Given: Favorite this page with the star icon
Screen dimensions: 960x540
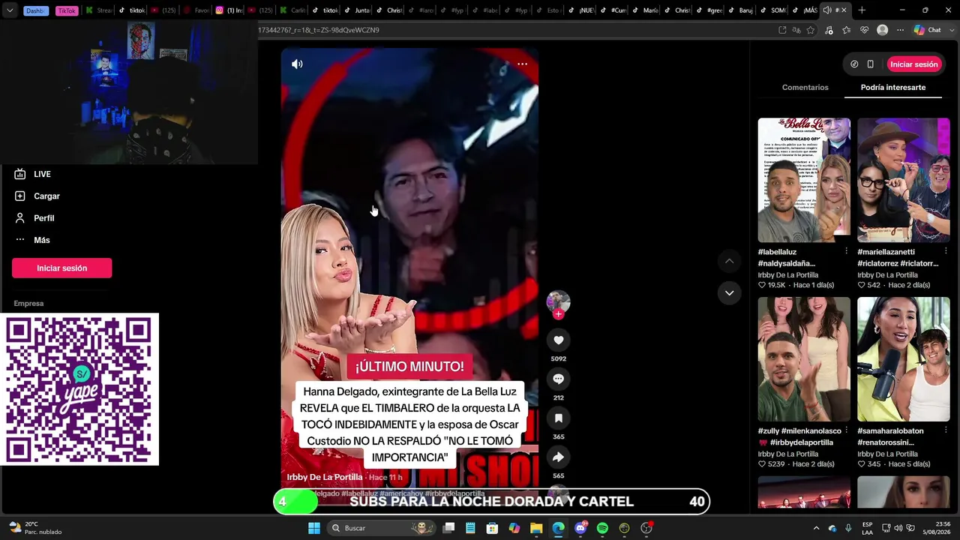Looking at the screenshot, I should 811,30.
